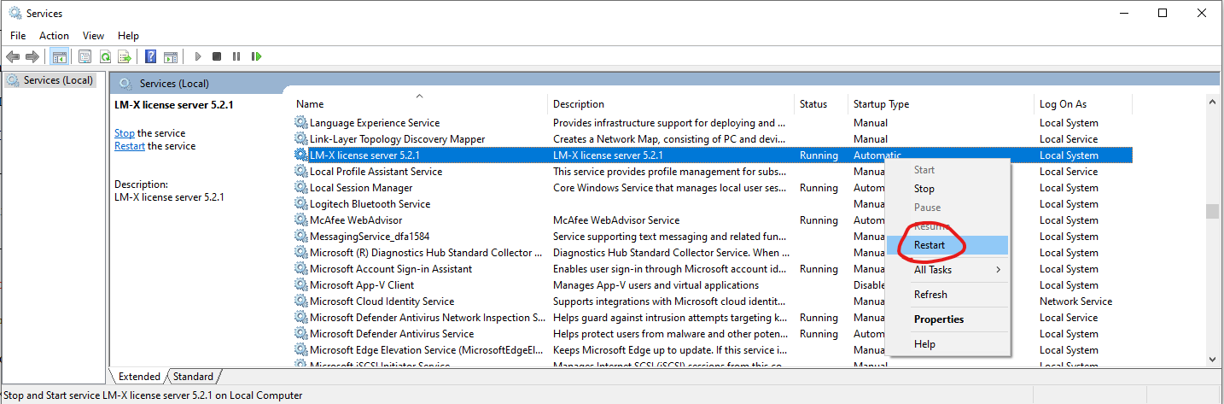Screen dimensions: 1224x404
Task: Choose Properties in the context menu
Action: pyautogui.click(x=947, y=319)
